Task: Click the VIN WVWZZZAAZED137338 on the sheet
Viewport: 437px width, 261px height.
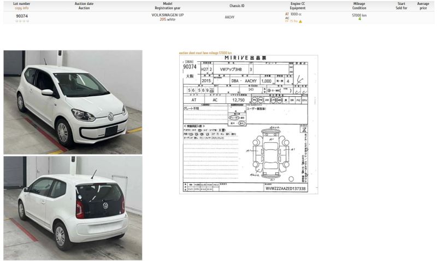Action: (285, 189)
